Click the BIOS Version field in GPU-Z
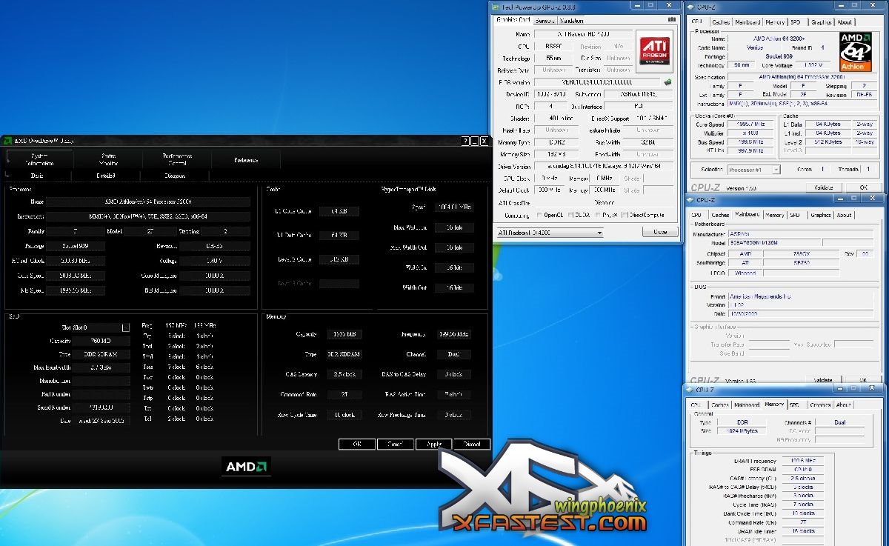 597,82
